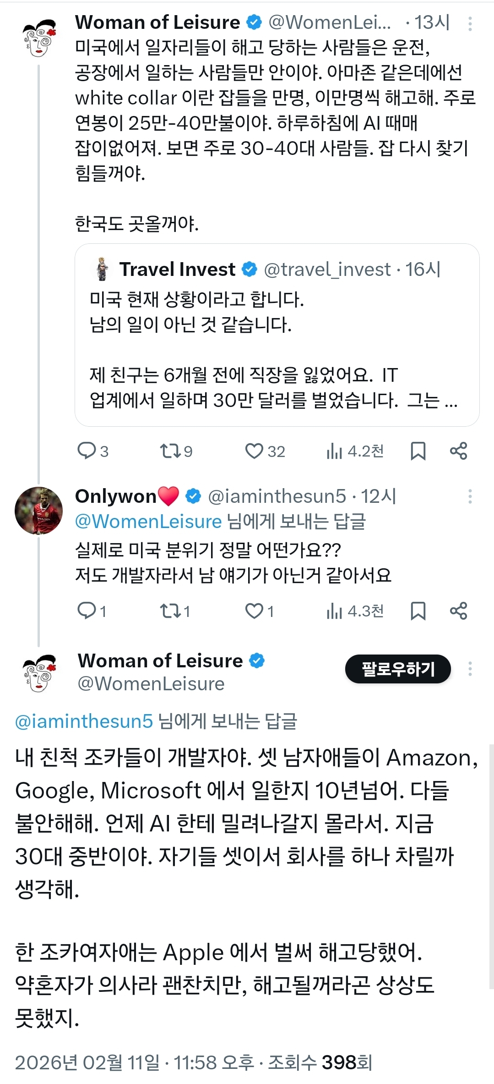This screenshot has height=1084, width=494.
Task: Like the first tweet with 32 likes
Action: pyautogui.click(x=254, y=451)
